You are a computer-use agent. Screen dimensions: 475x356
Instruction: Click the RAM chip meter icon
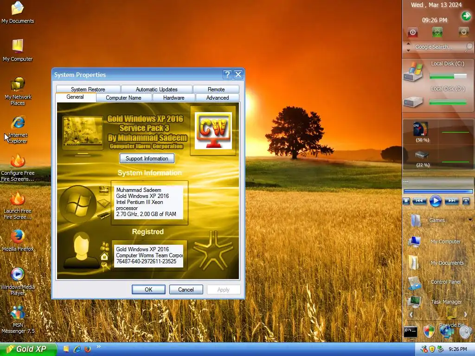[422, 156]
